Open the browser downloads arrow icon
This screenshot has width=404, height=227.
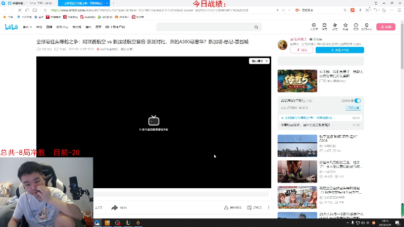click(x=360, y=10)
